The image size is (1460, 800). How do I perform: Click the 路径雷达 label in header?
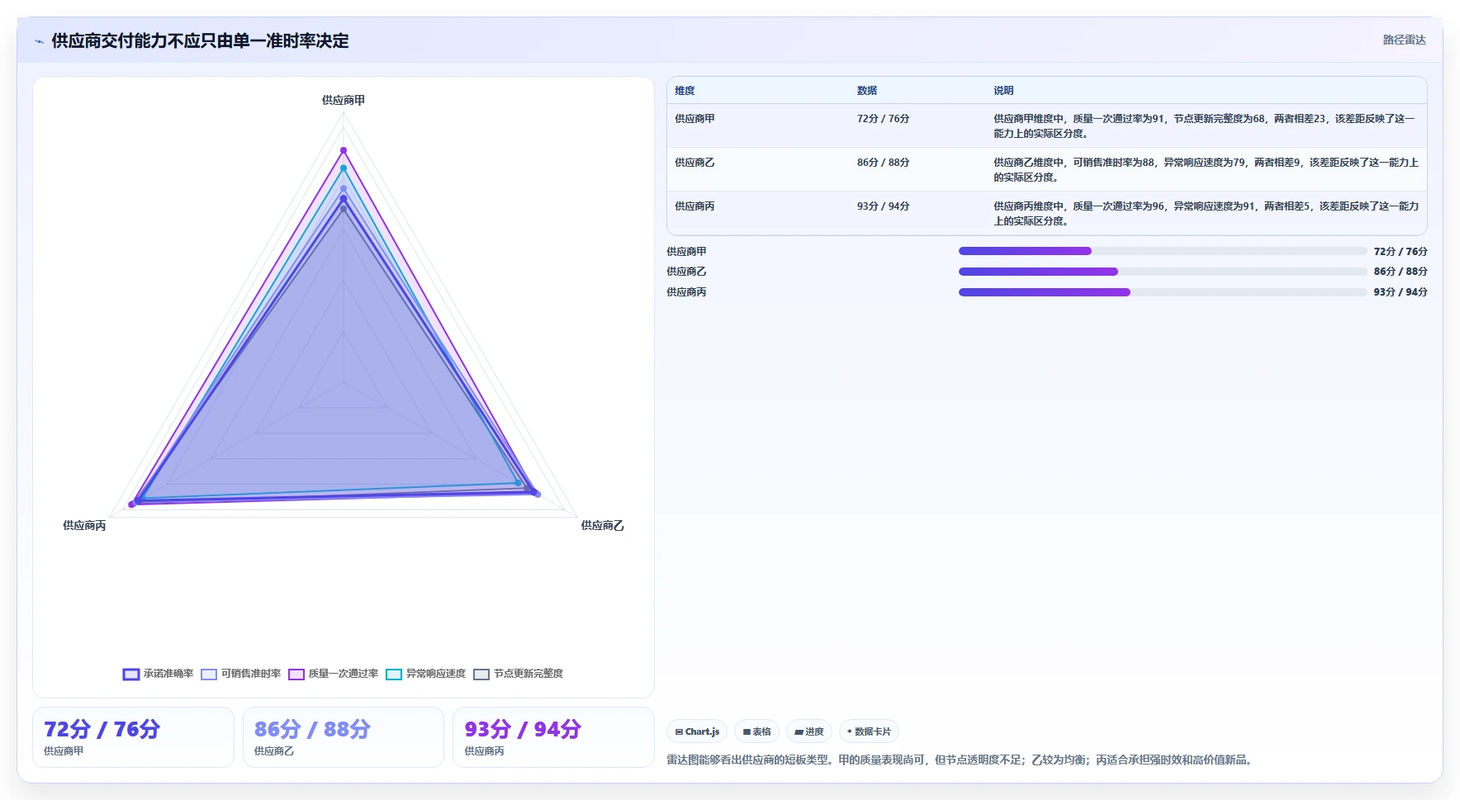1404,40
